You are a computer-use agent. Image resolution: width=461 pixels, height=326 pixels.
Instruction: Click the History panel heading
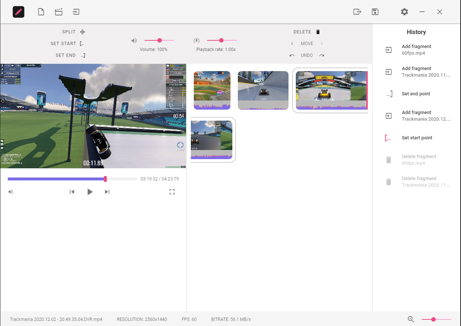tap(416, 32)
